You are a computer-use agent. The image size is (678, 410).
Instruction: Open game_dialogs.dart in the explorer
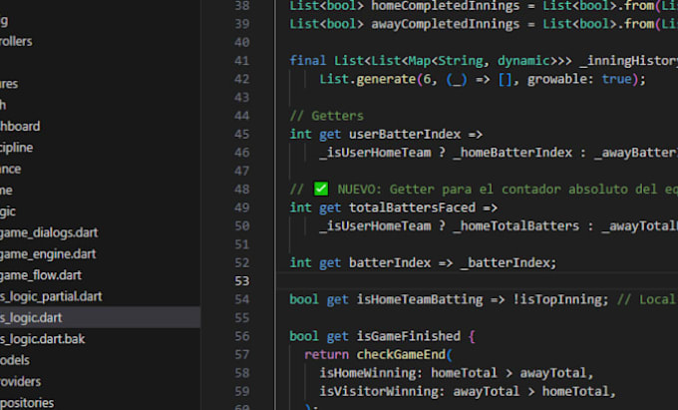click(49, 232)
